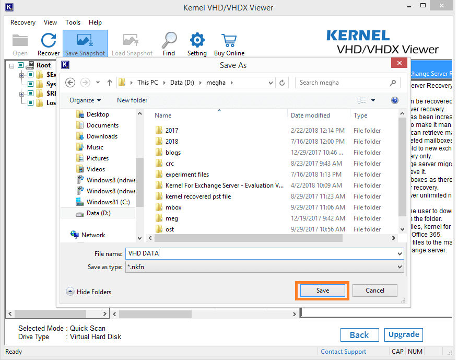Sort by Date modified column header
458x360 pixels.
click(x=310, y=115)
